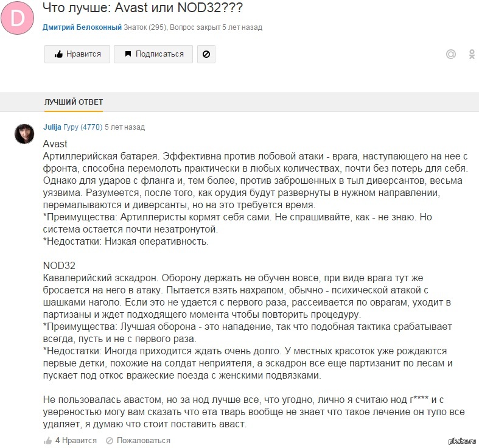Share via the @ mail icon
The width and height of the screenshot is (479, 448).
(x=451, y=54)
